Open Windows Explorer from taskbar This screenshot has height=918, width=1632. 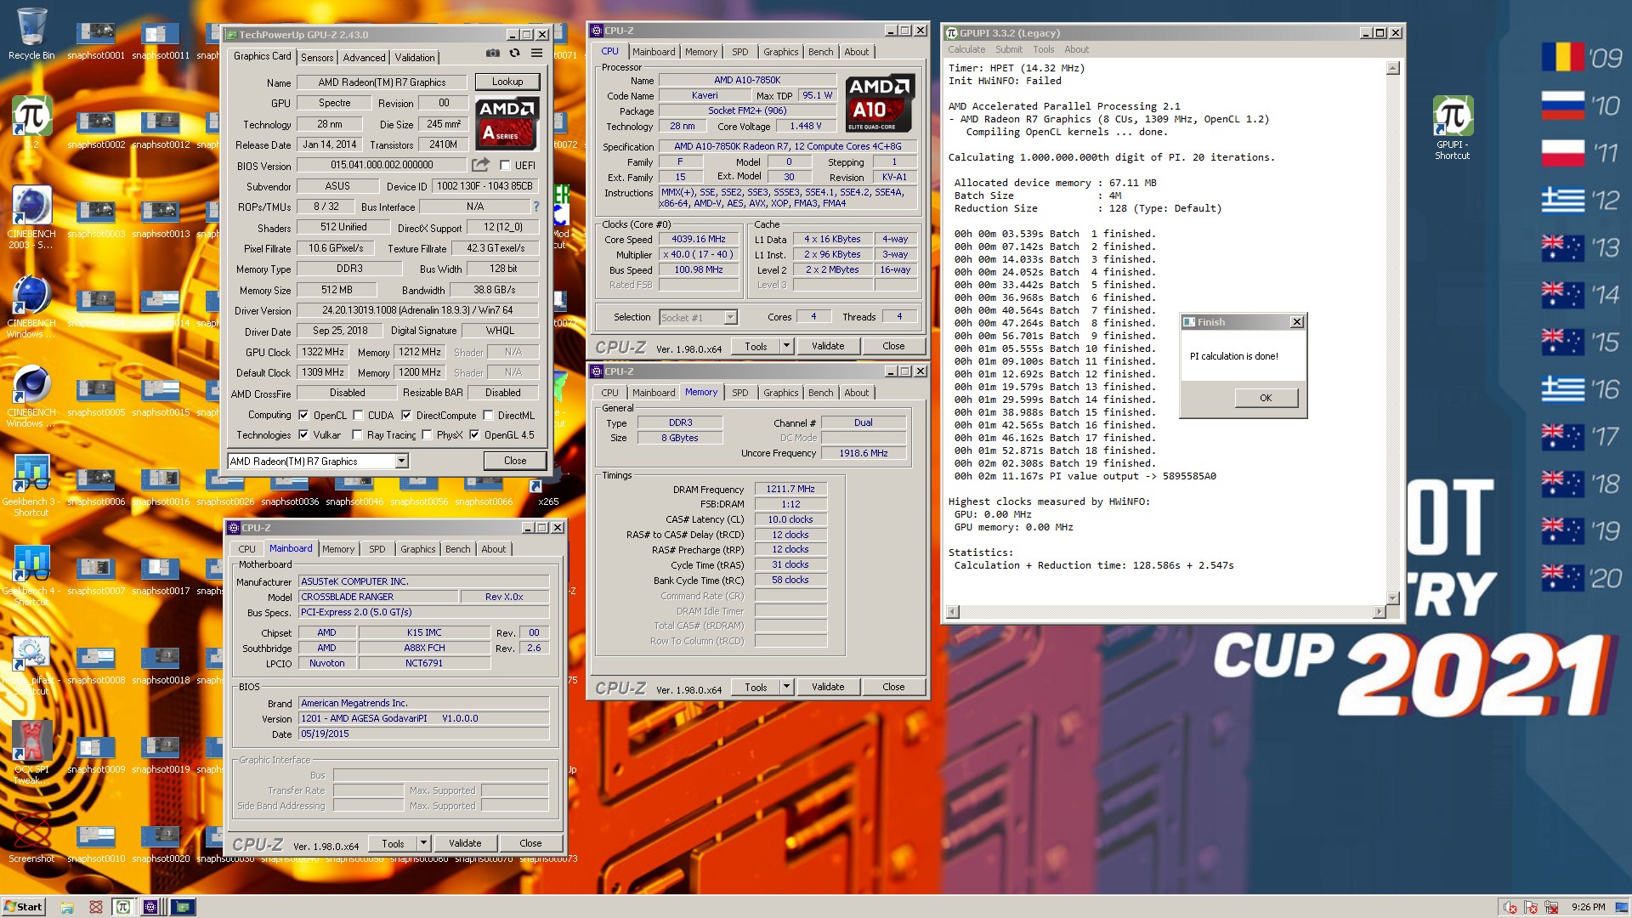(x=67, y=907)
